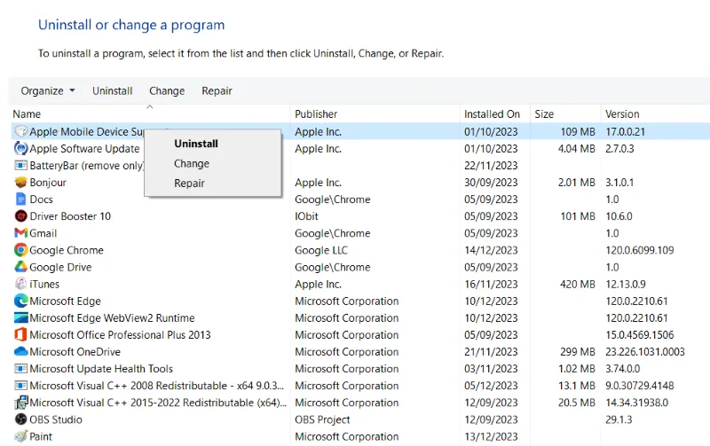Click the Google Drive triangle icon
The height and width of the screenshot is (446, 710).
(20, 267)
